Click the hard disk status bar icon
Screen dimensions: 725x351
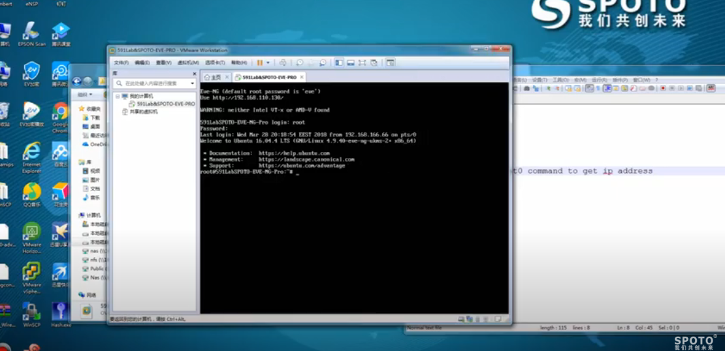pos(461,319)
